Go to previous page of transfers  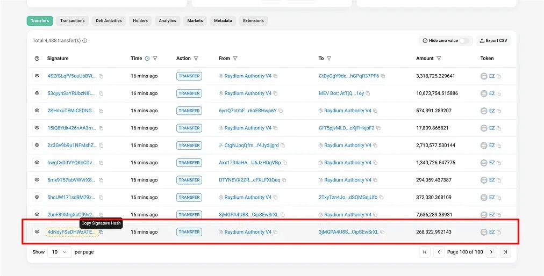tap(439, 252)
